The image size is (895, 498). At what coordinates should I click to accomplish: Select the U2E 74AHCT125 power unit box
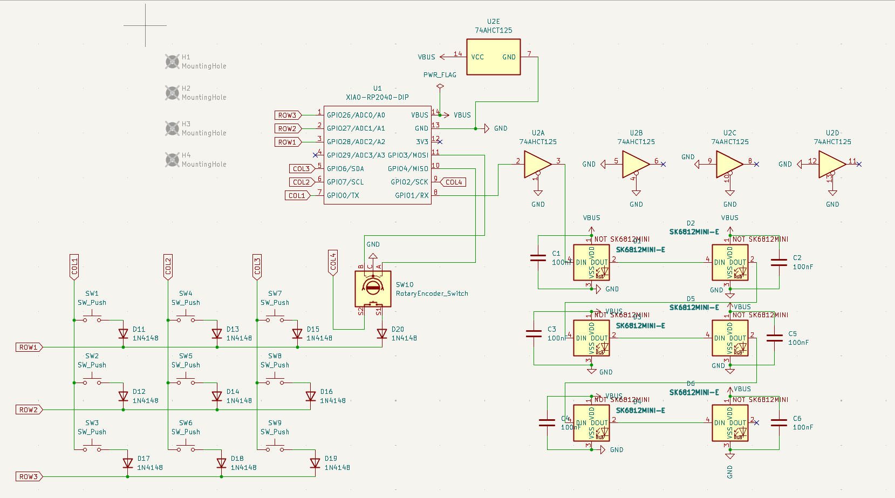493,57
